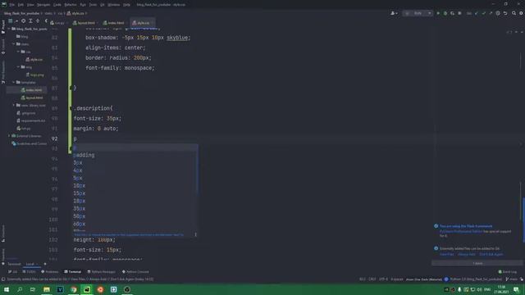Screen dimensions: 525x295
Task: Open OBS Studio from the taskbar
Action: [127, 289]
